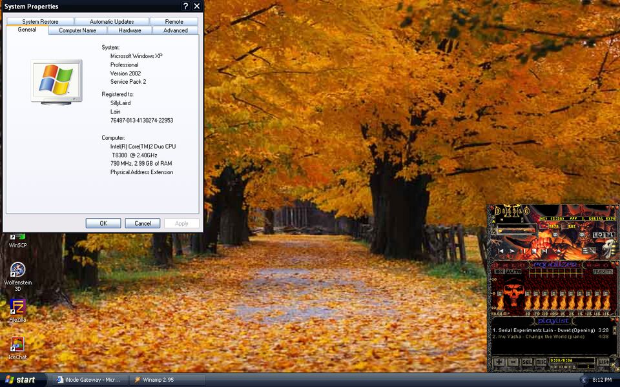
Task: Open the playlist MISC menu
Action: click(x=541, y=362)
